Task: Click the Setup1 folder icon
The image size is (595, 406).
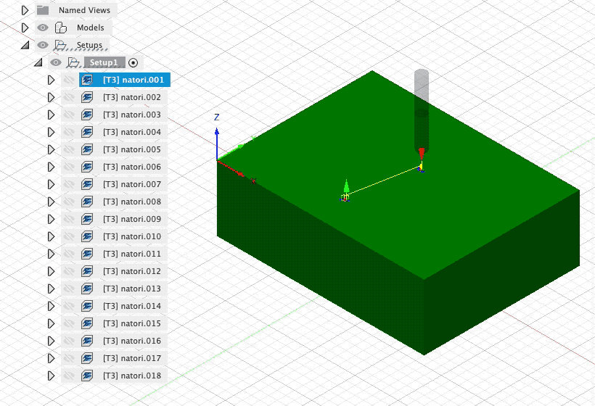Action: pyautogui.click(x=73, y=62)
